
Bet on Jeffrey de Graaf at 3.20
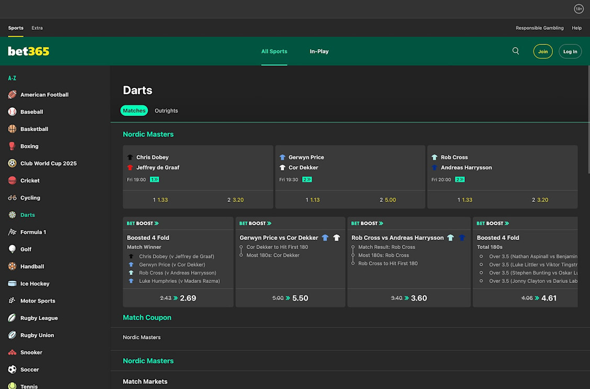pos(236,200)
